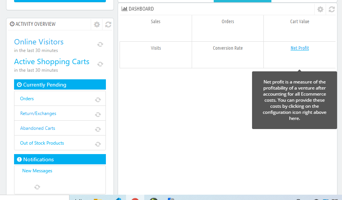The height and width of the screenshot is (200, 342).
Task: Click the Notifications section header
Action: pyautogui.click(x=60, y=159)
